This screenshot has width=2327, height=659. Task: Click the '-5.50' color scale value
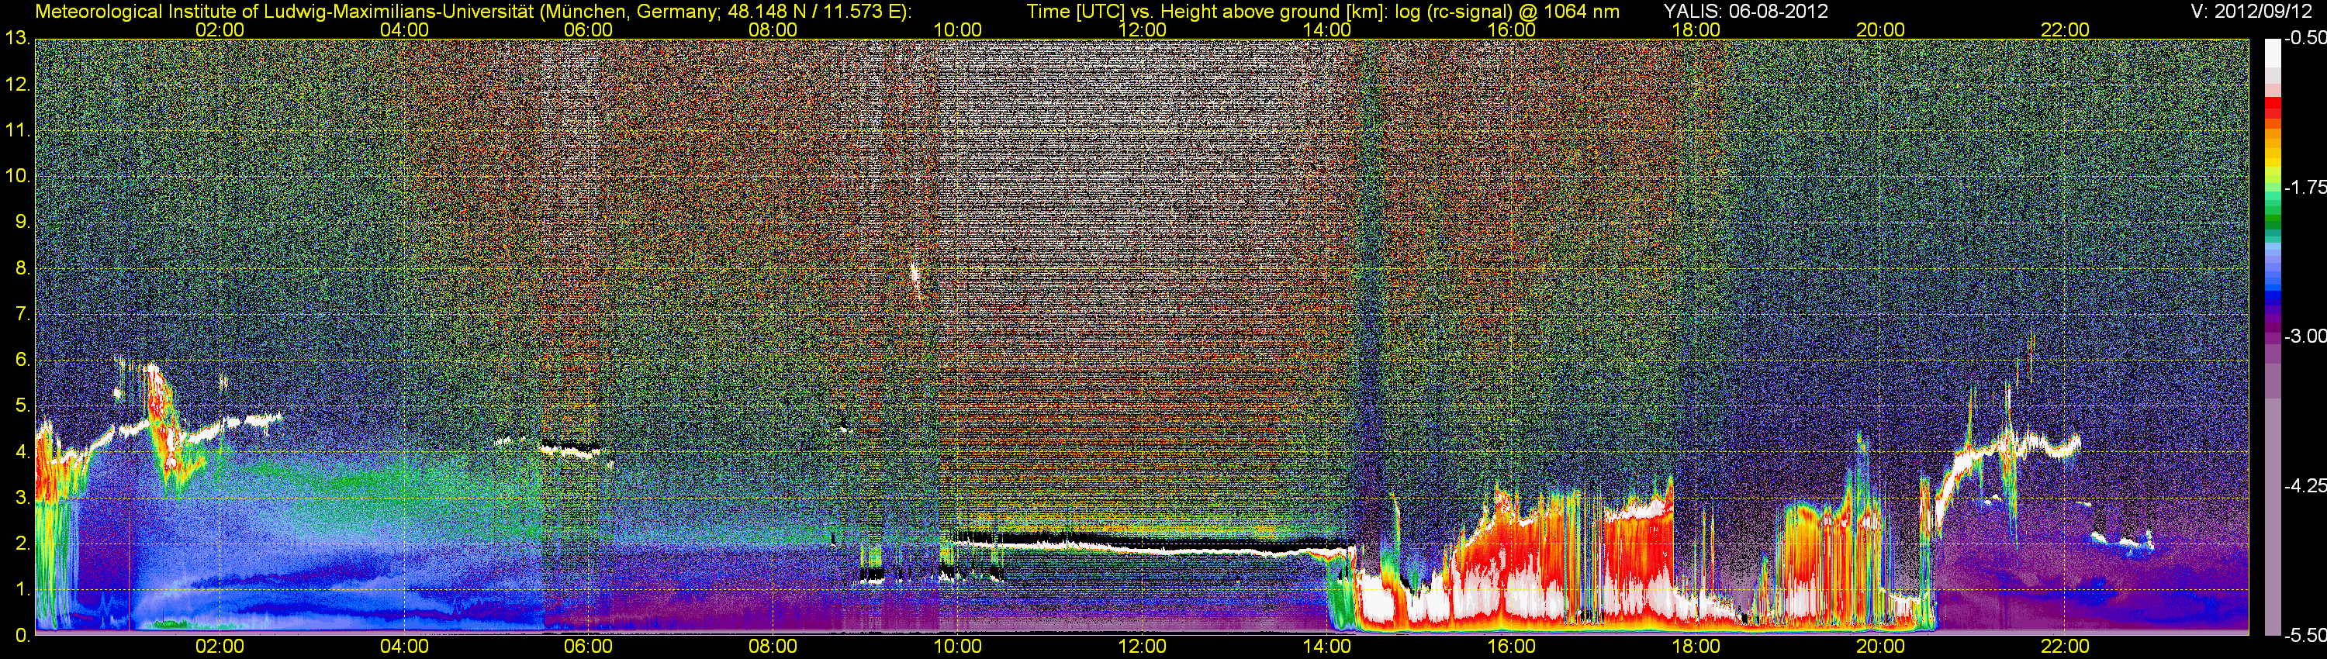coord(2305,636)
